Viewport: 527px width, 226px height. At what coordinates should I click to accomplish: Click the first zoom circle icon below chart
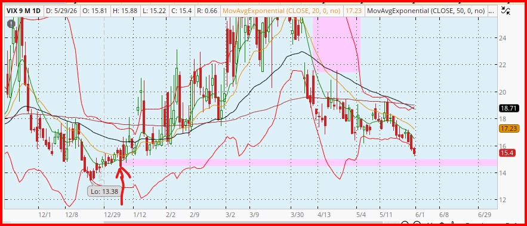point(405,224)
